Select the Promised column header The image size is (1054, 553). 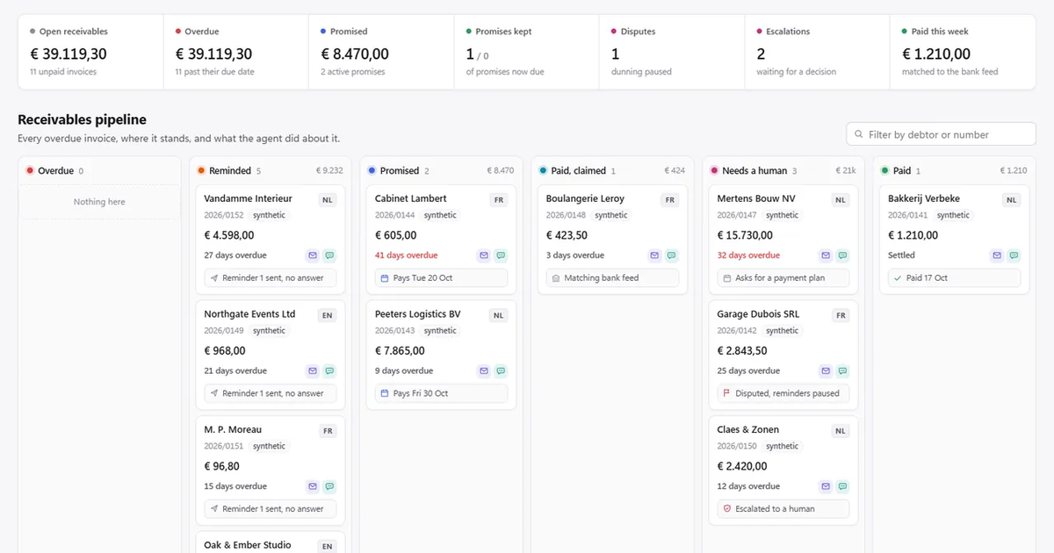tap(441, 171)
